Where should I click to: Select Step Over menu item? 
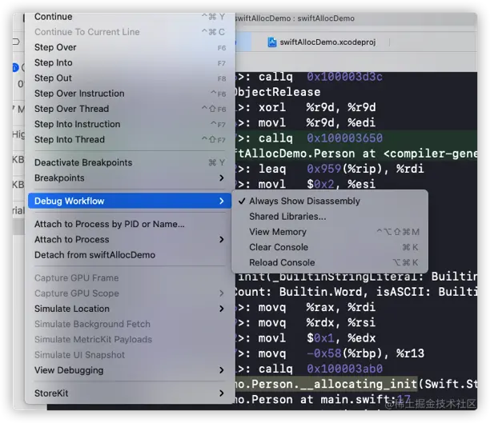click(130, 47)
